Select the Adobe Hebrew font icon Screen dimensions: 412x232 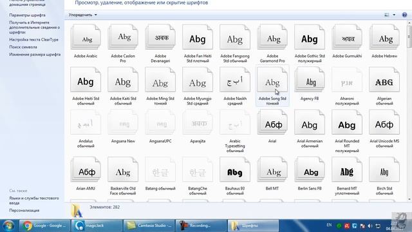point(384,37)
